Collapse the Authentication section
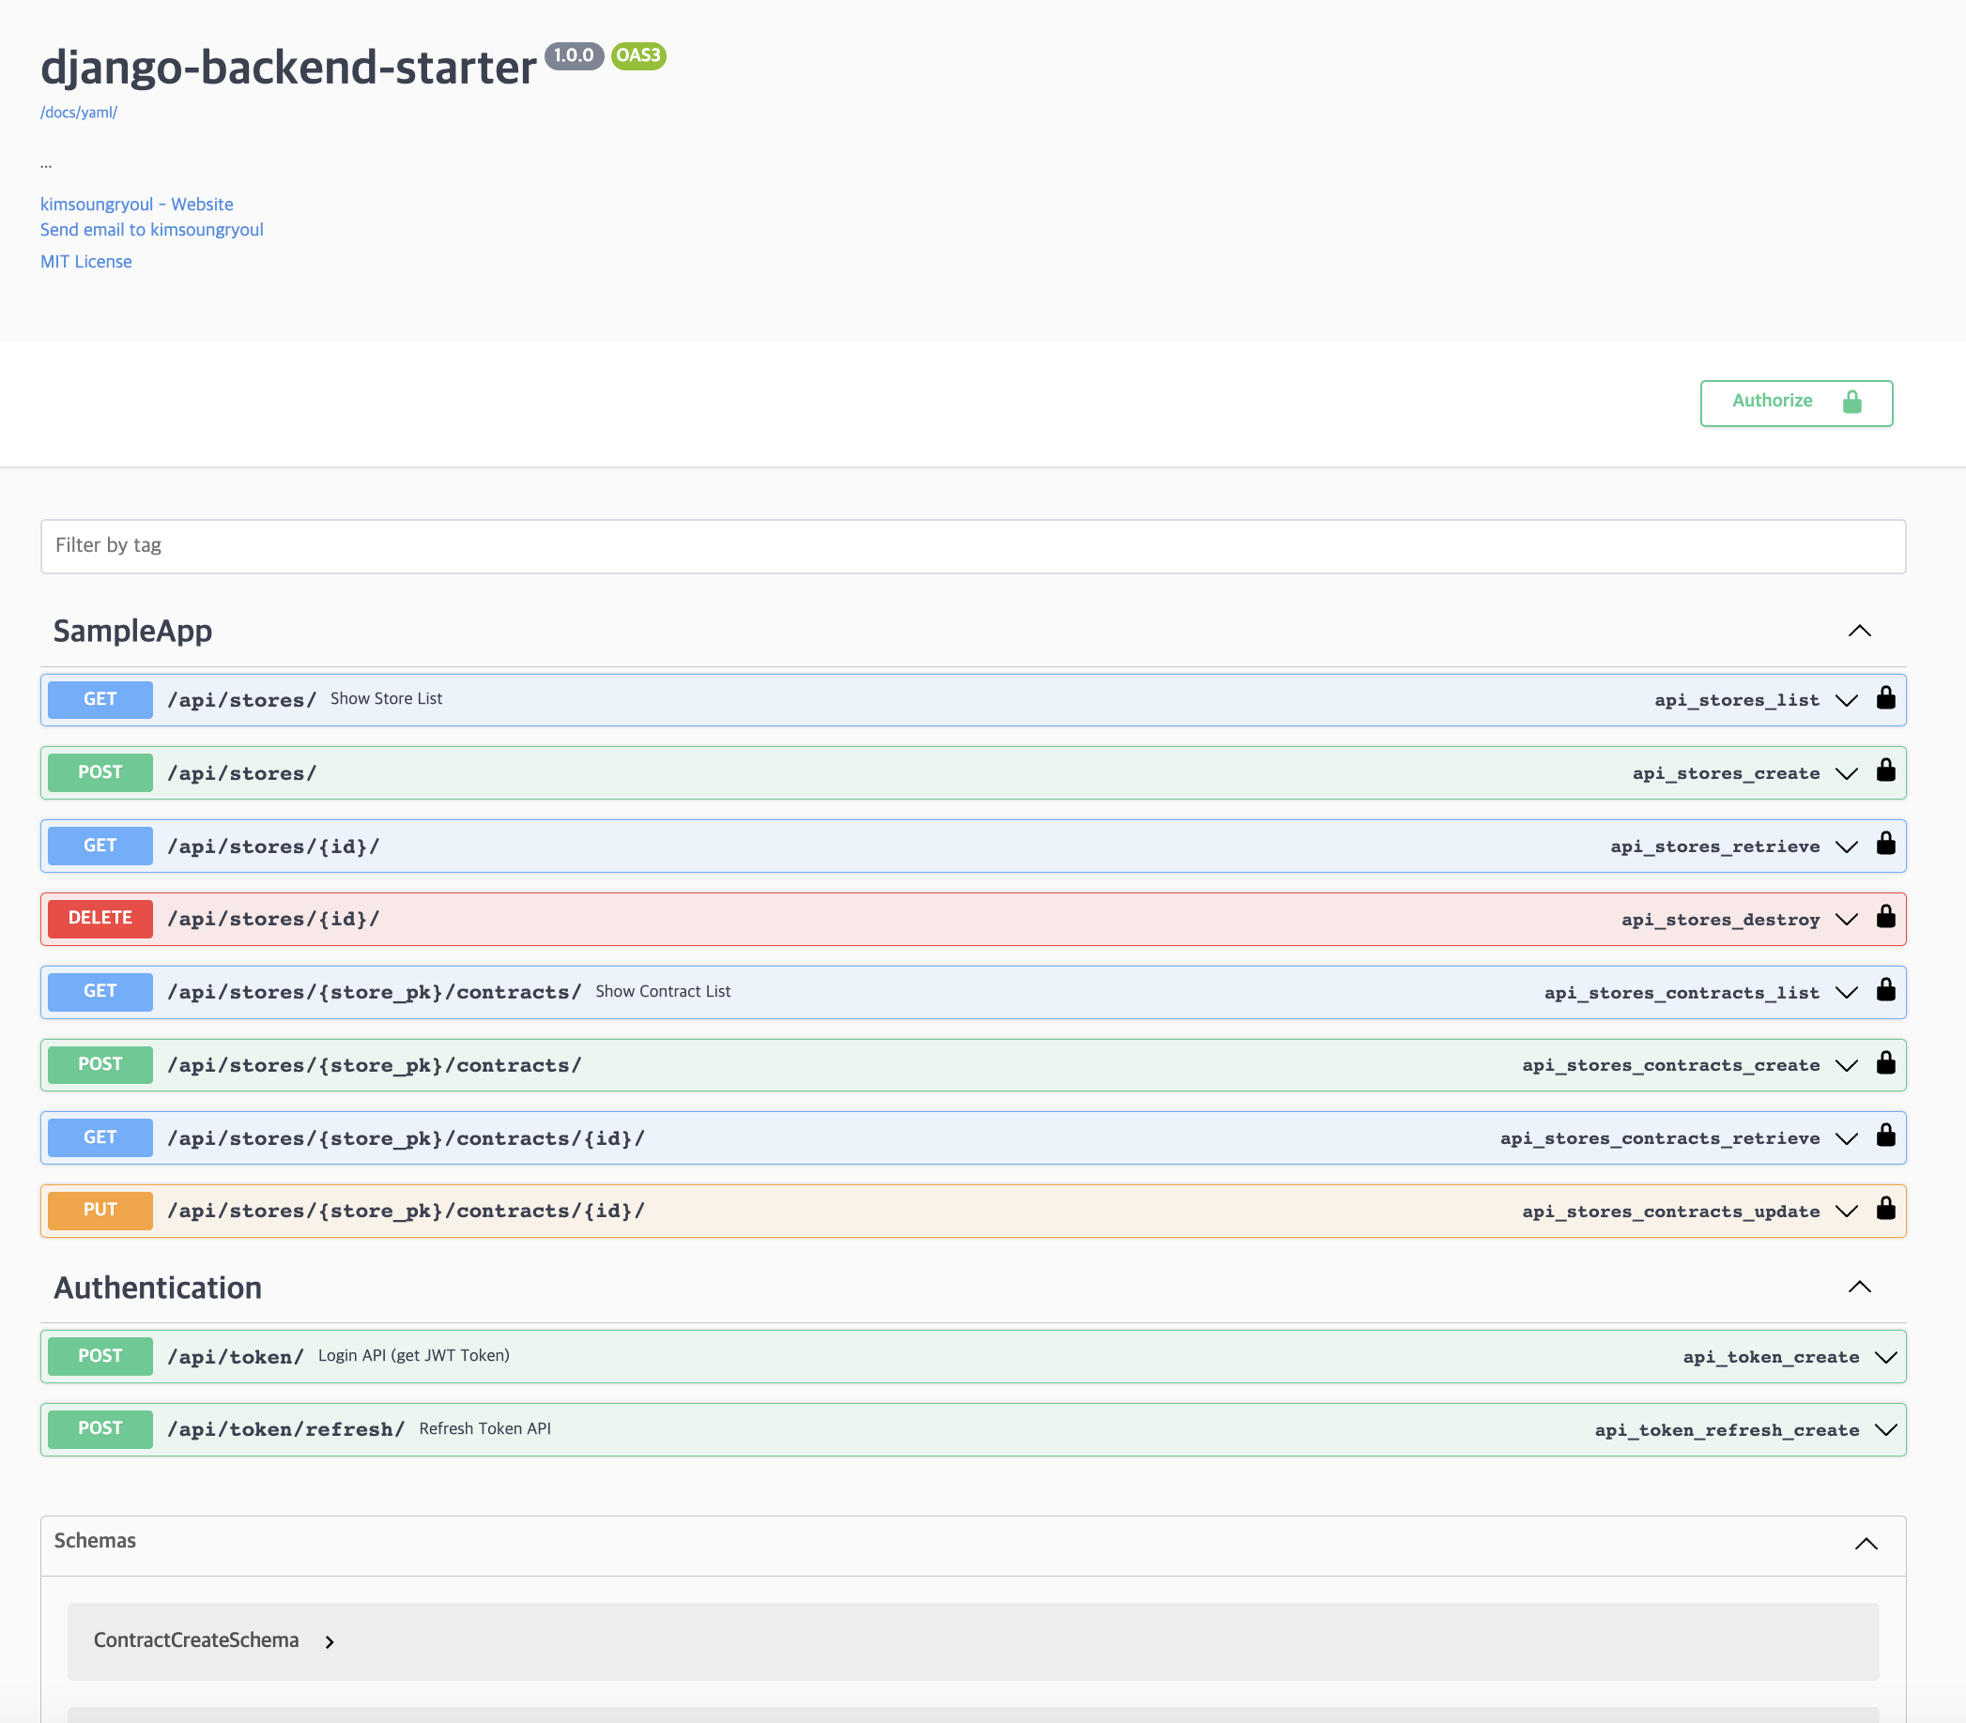The image size is (1966, 1723). click(x=1859, y=1288)
